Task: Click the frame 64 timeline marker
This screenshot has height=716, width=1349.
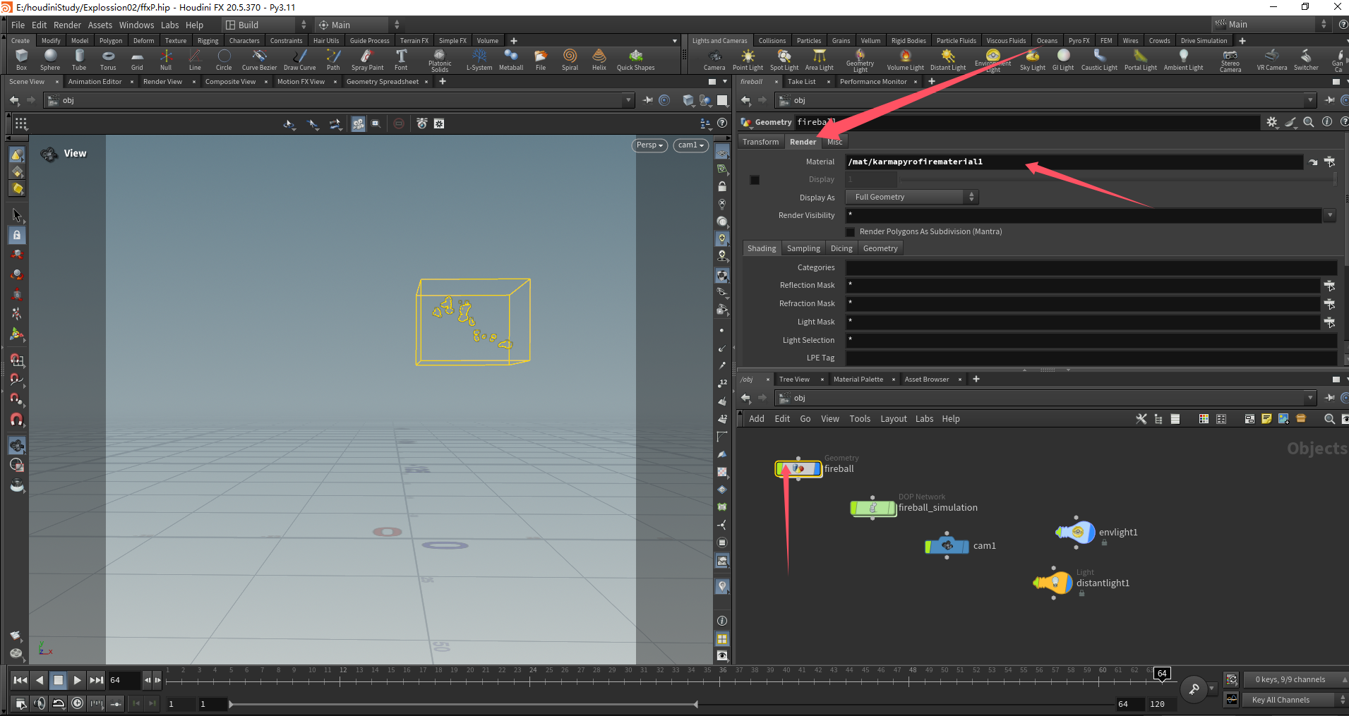Action: click(1162, 674)
